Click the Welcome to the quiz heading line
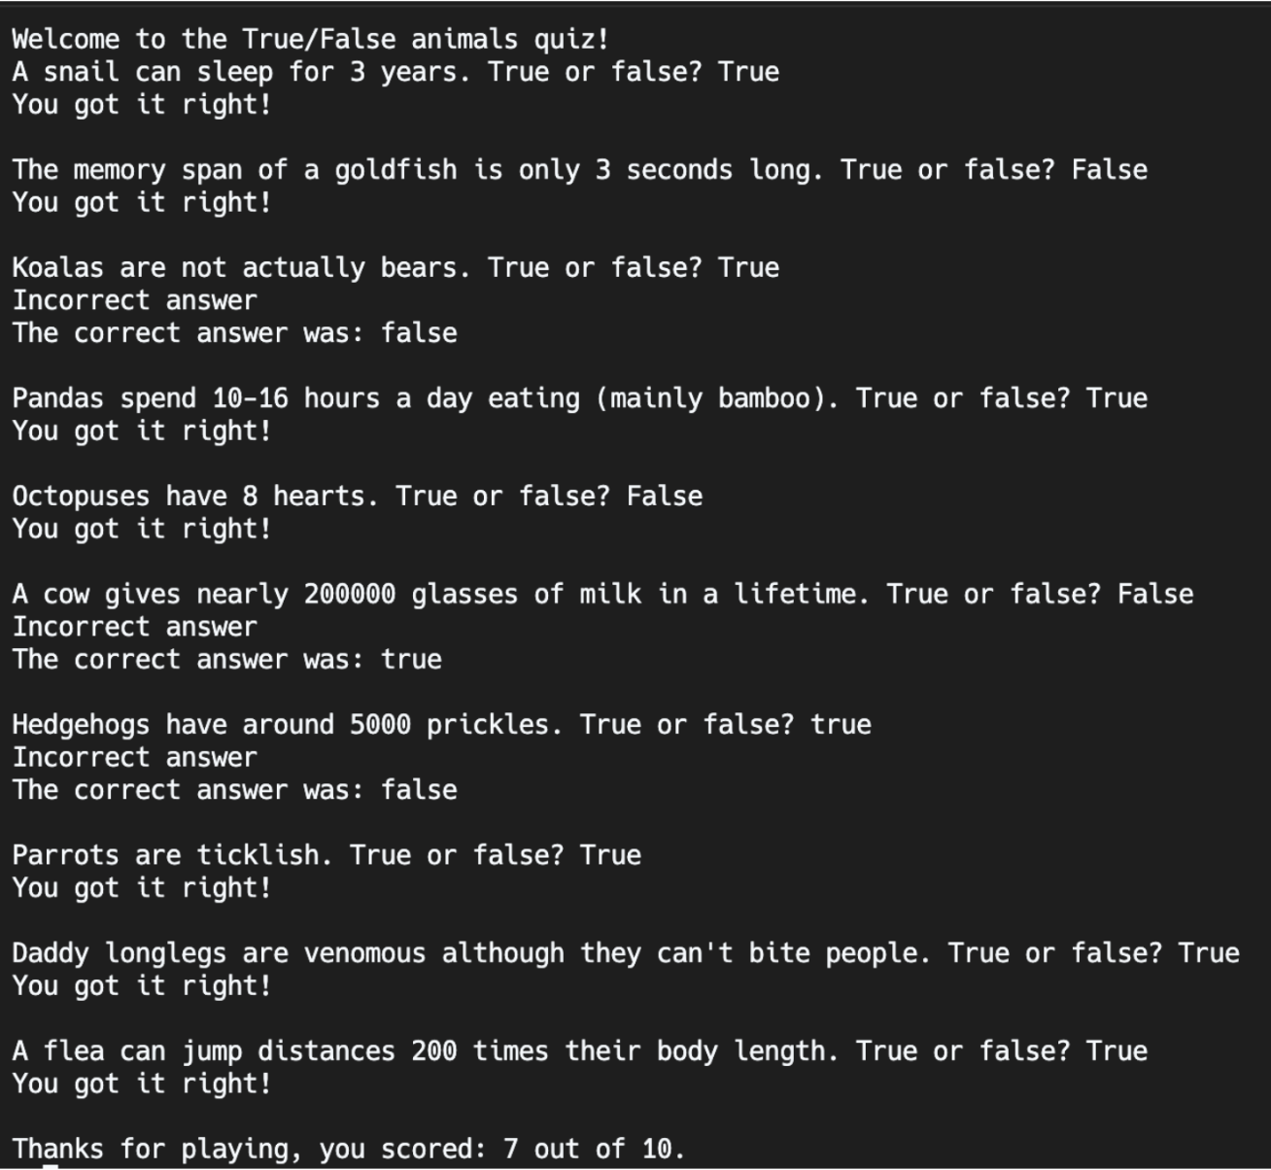Screen dimensions: 1271x1170 point(311,40)
